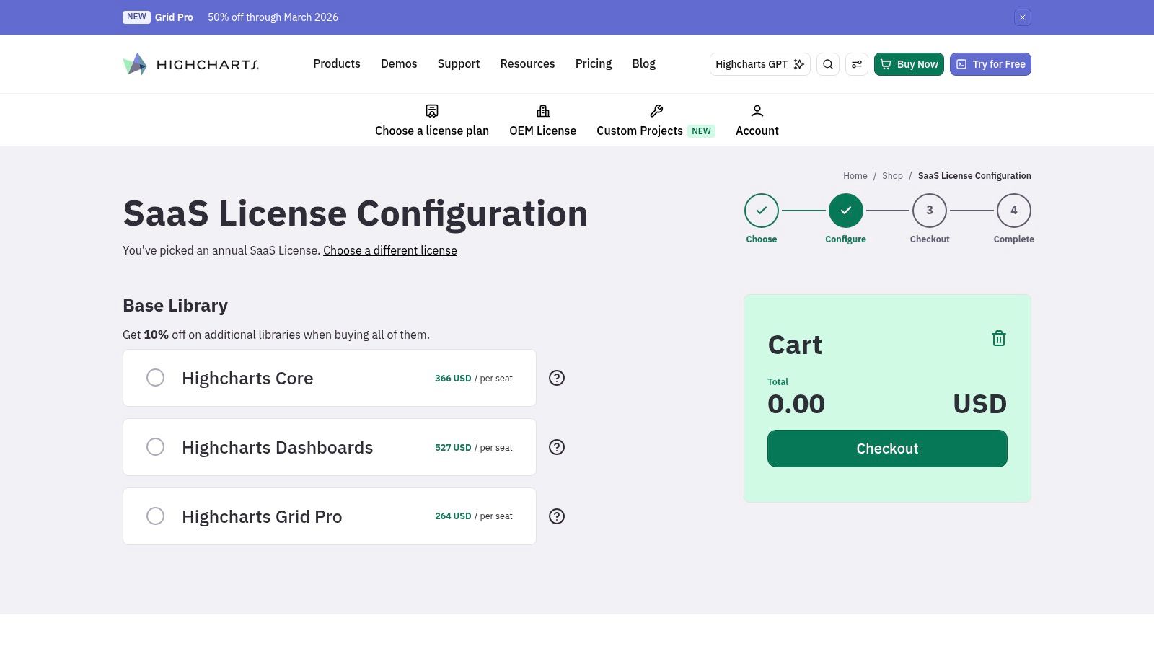The width and height of the screenshot is (1154, 649).
Task: Open the Account tab
Action: 757,120
